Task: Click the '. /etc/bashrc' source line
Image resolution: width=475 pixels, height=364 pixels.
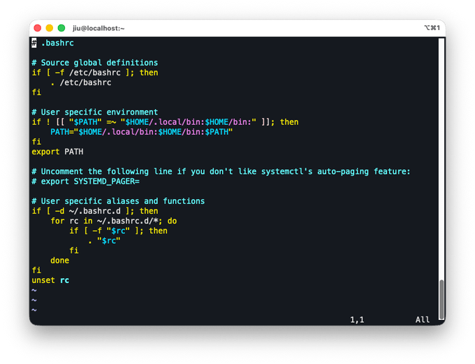Action: [81, 82]
